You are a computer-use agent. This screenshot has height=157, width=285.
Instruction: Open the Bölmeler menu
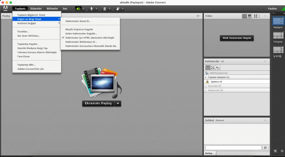[52, 9]
